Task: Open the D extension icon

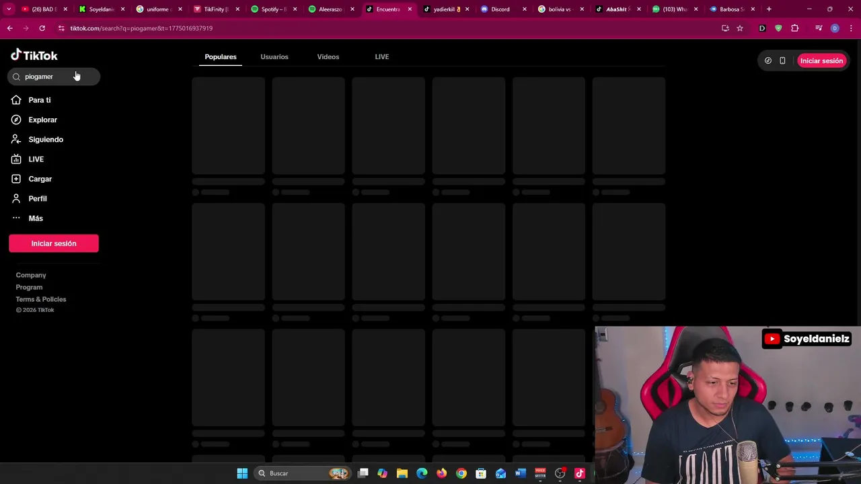Action: tap(762, 28)
